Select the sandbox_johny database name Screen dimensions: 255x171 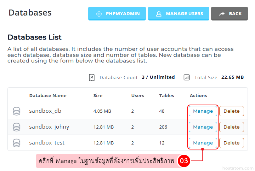point(49,127)
